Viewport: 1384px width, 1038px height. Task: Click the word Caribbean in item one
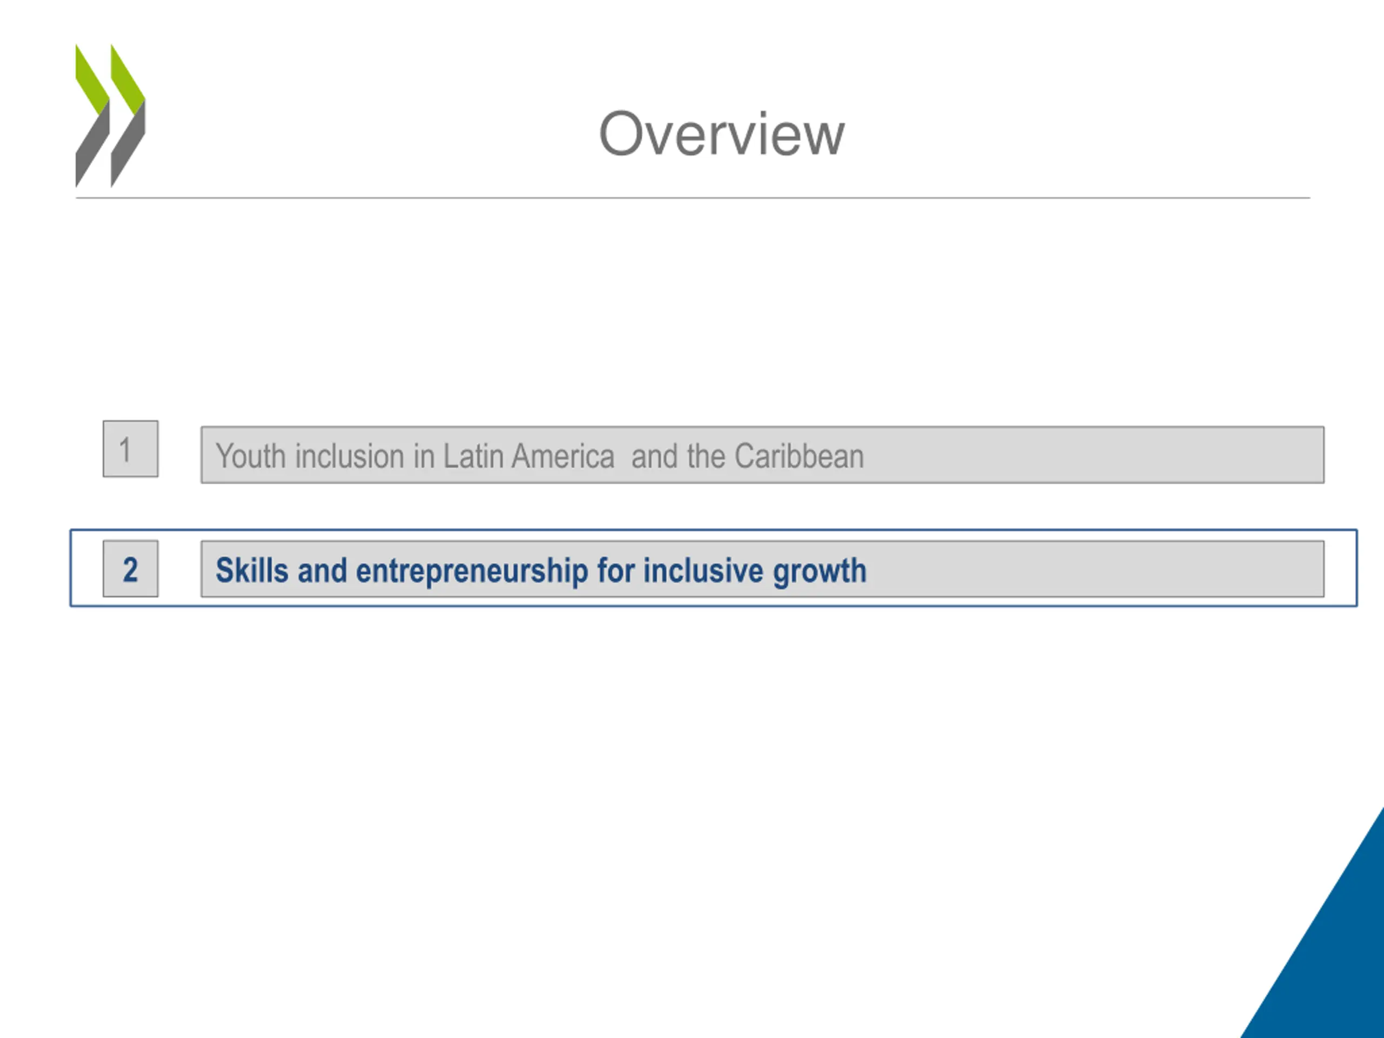(799, 456)
